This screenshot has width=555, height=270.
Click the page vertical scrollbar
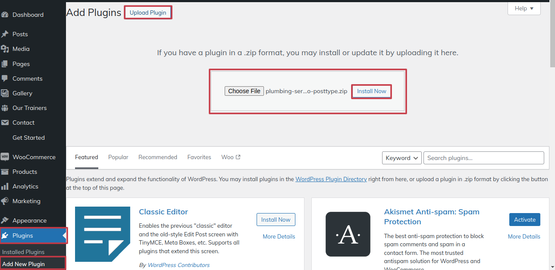tap(552, 35)
